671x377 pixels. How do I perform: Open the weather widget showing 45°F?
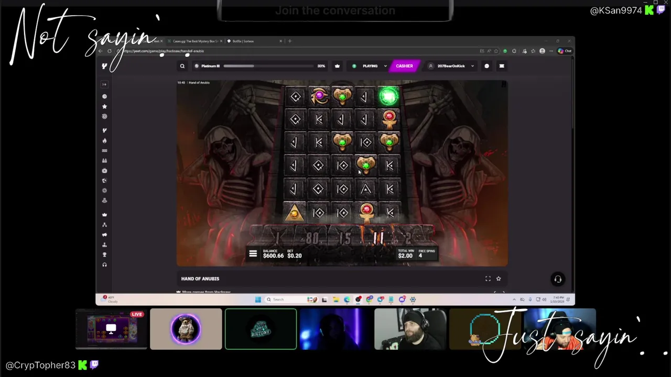click(110, 299)
